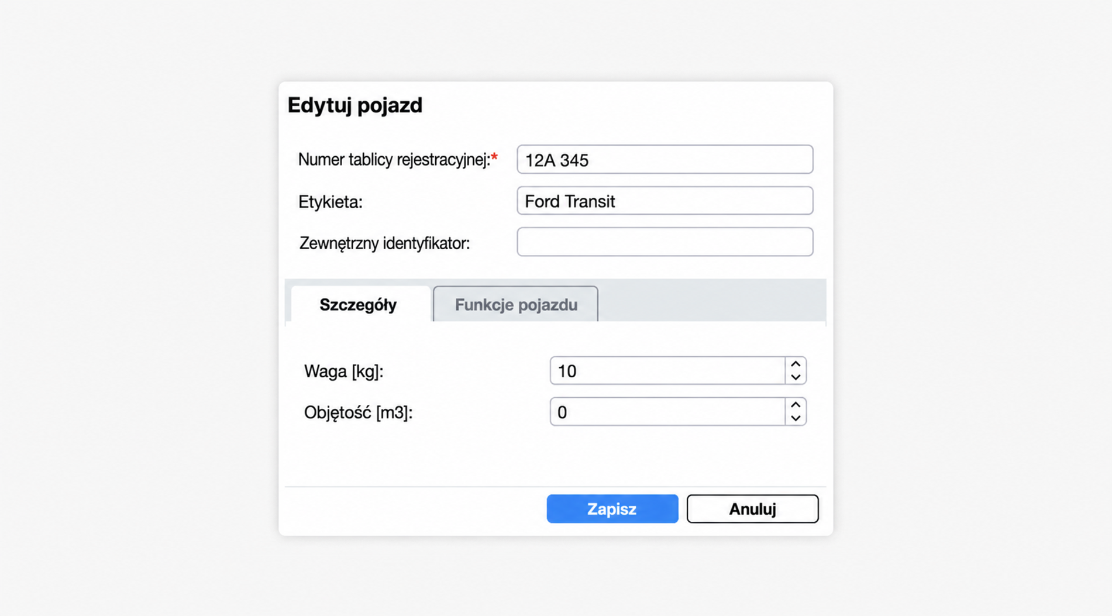Cancel editing with Anuluj button
1112x616 pixels.
click(x=752, y=508)
